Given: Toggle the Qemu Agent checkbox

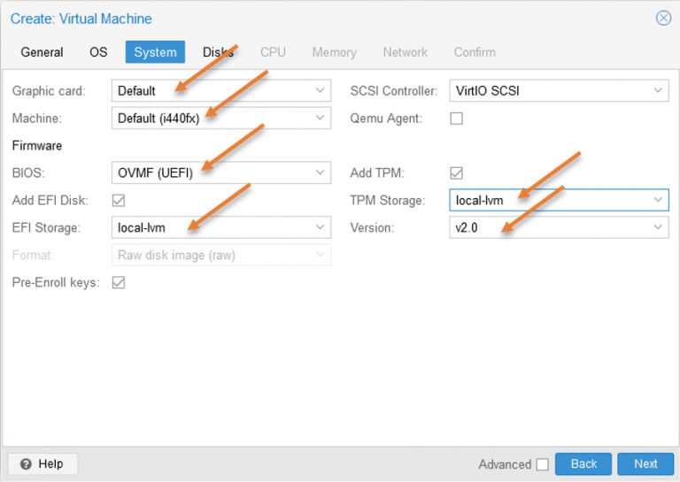Looking at the screenshot, I should click(x=456, y=119).
